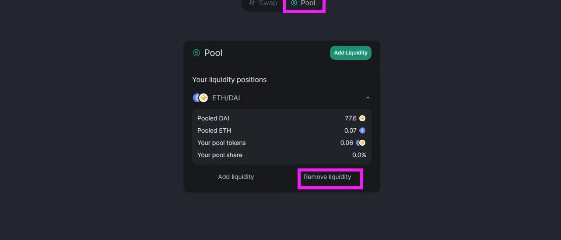Screen dimensions: 561x240
Task: Click the ETH/DAI pair name
Action: point(226,98)
